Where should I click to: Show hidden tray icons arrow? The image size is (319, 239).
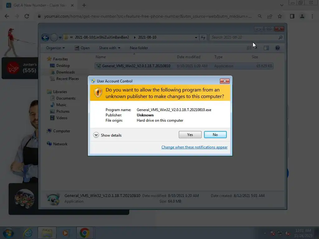[265, 233]
